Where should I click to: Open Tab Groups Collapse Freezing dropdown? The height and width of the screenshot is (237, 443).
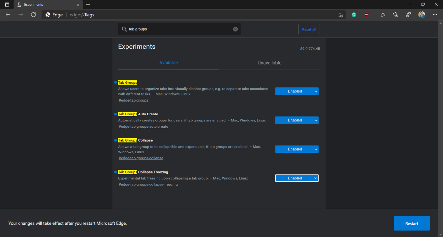297,178
